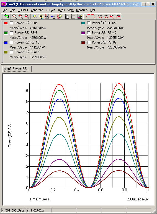Check the Power(R3) R3=22 curve checkbox

89,23
